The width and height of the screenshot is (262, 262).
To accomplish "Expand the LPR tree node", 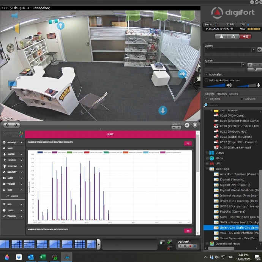I will click(x=207, y=164).
